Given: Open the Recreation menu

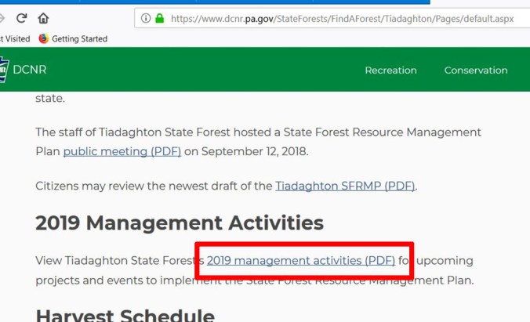Looking at the screenshot, I should tap(390, 70).
